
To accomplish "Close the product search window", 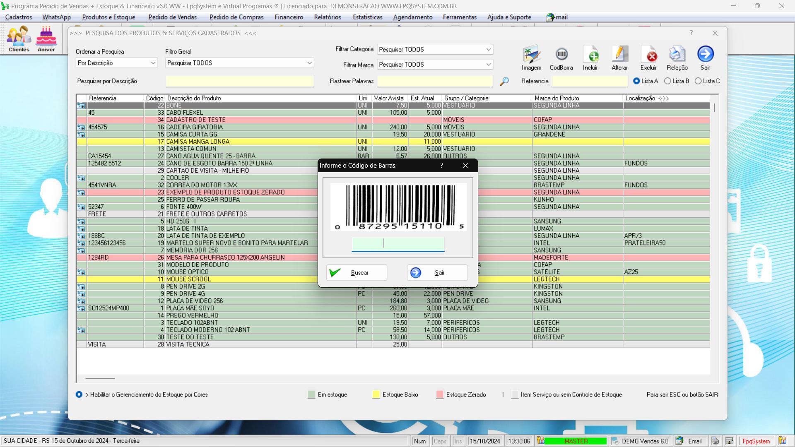I will pos(715,33).
